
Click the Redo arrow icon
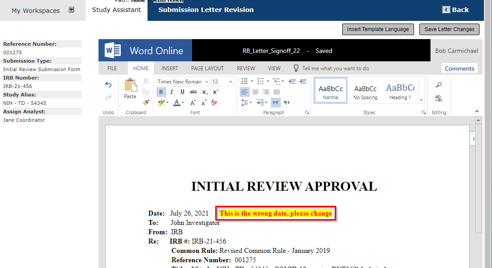pos(108,98)
